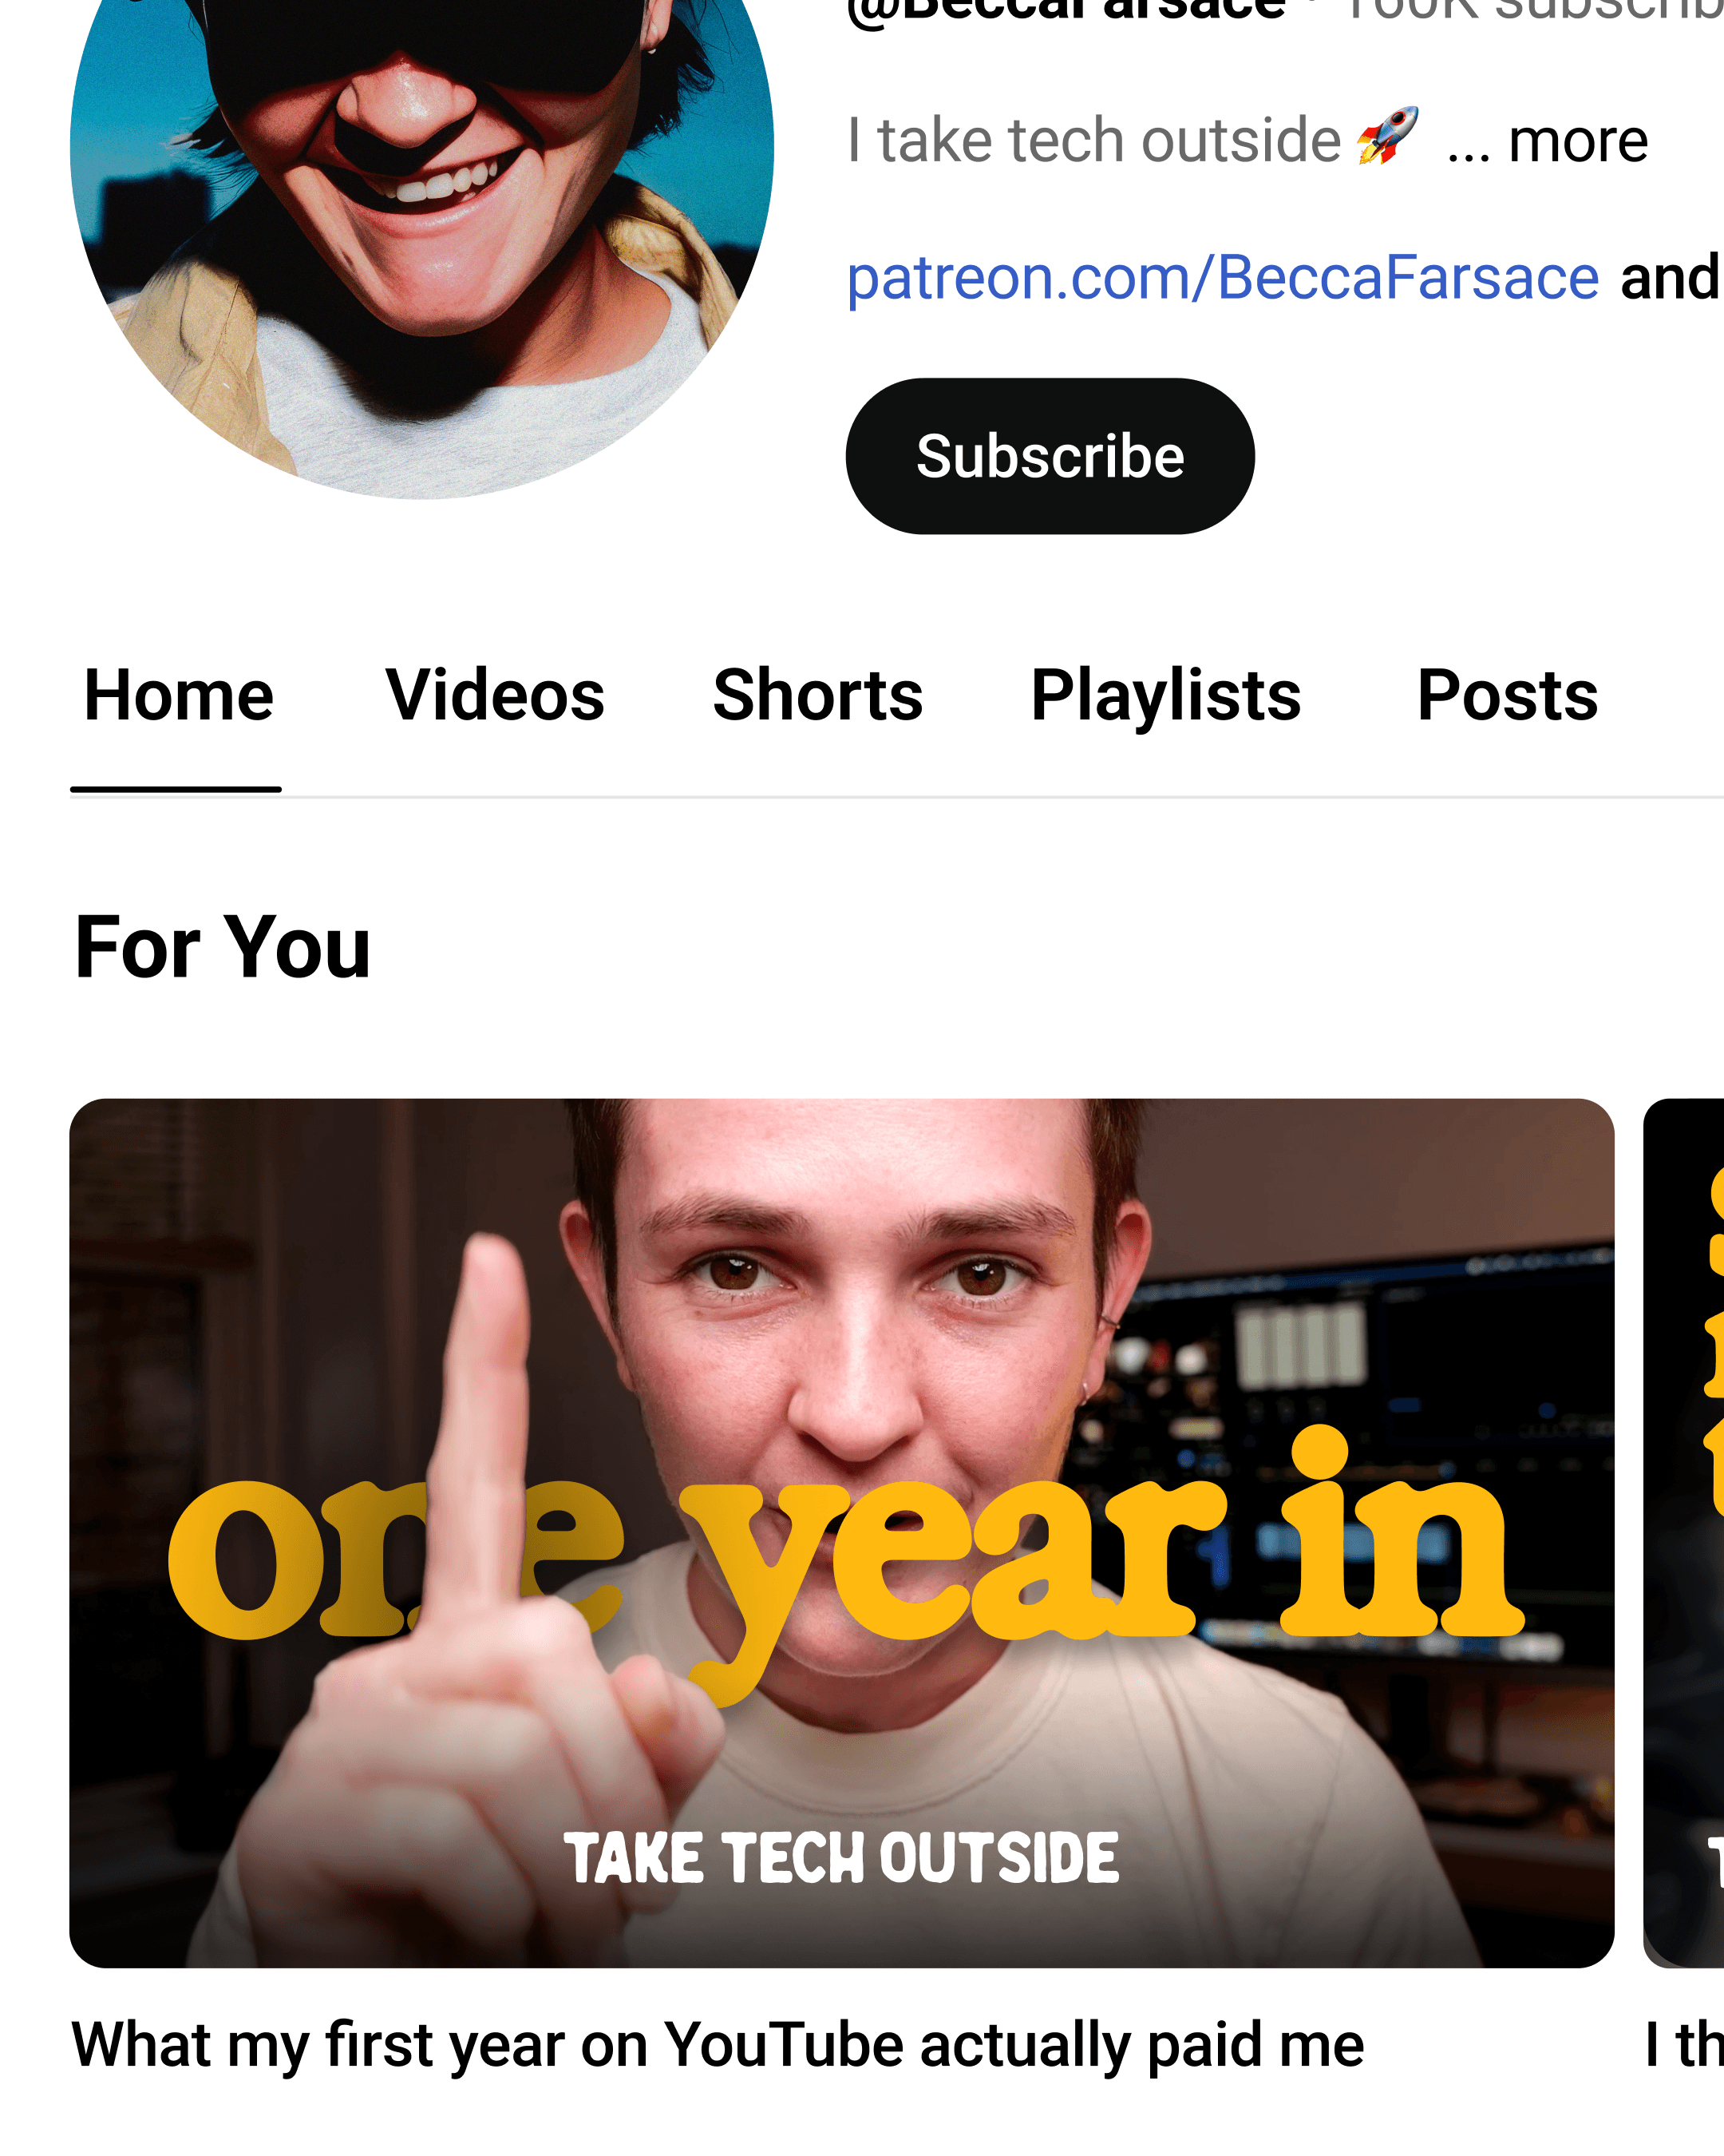Select the Home tab
1724x2156 pixels.
coord(177,696)
